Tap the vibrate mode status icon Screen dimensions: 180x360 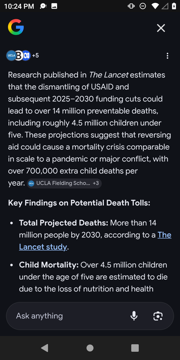(x=131, y=6)
